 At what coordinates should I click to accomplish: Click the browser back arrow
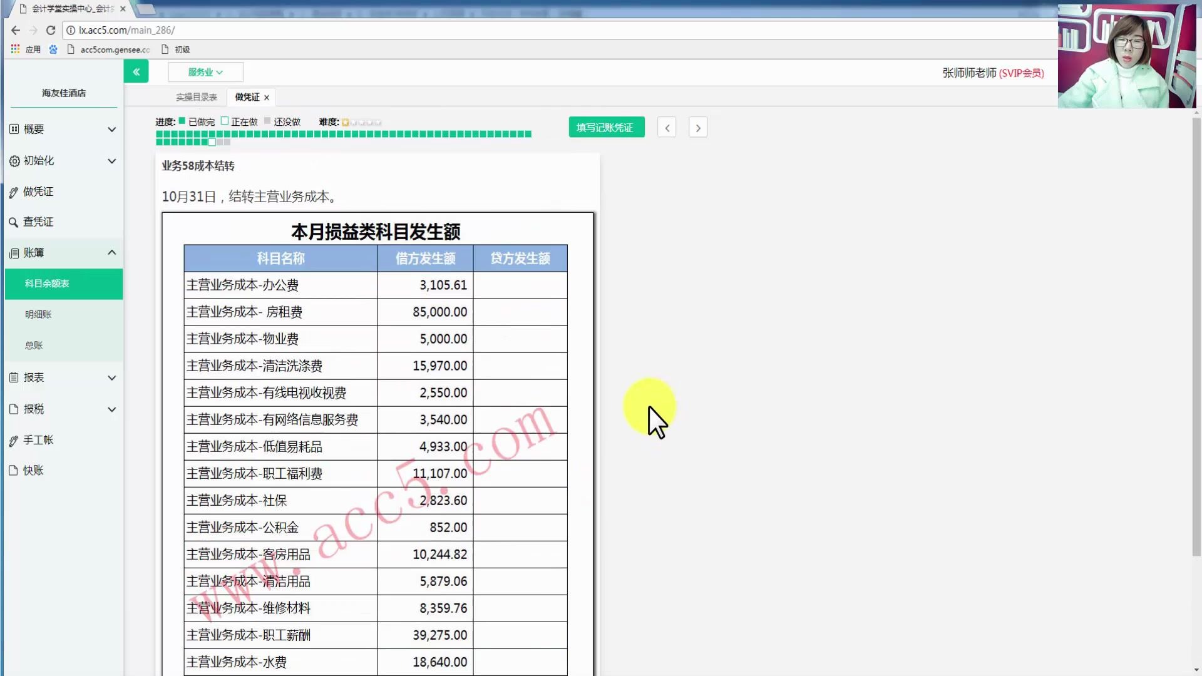coord(16,30)
